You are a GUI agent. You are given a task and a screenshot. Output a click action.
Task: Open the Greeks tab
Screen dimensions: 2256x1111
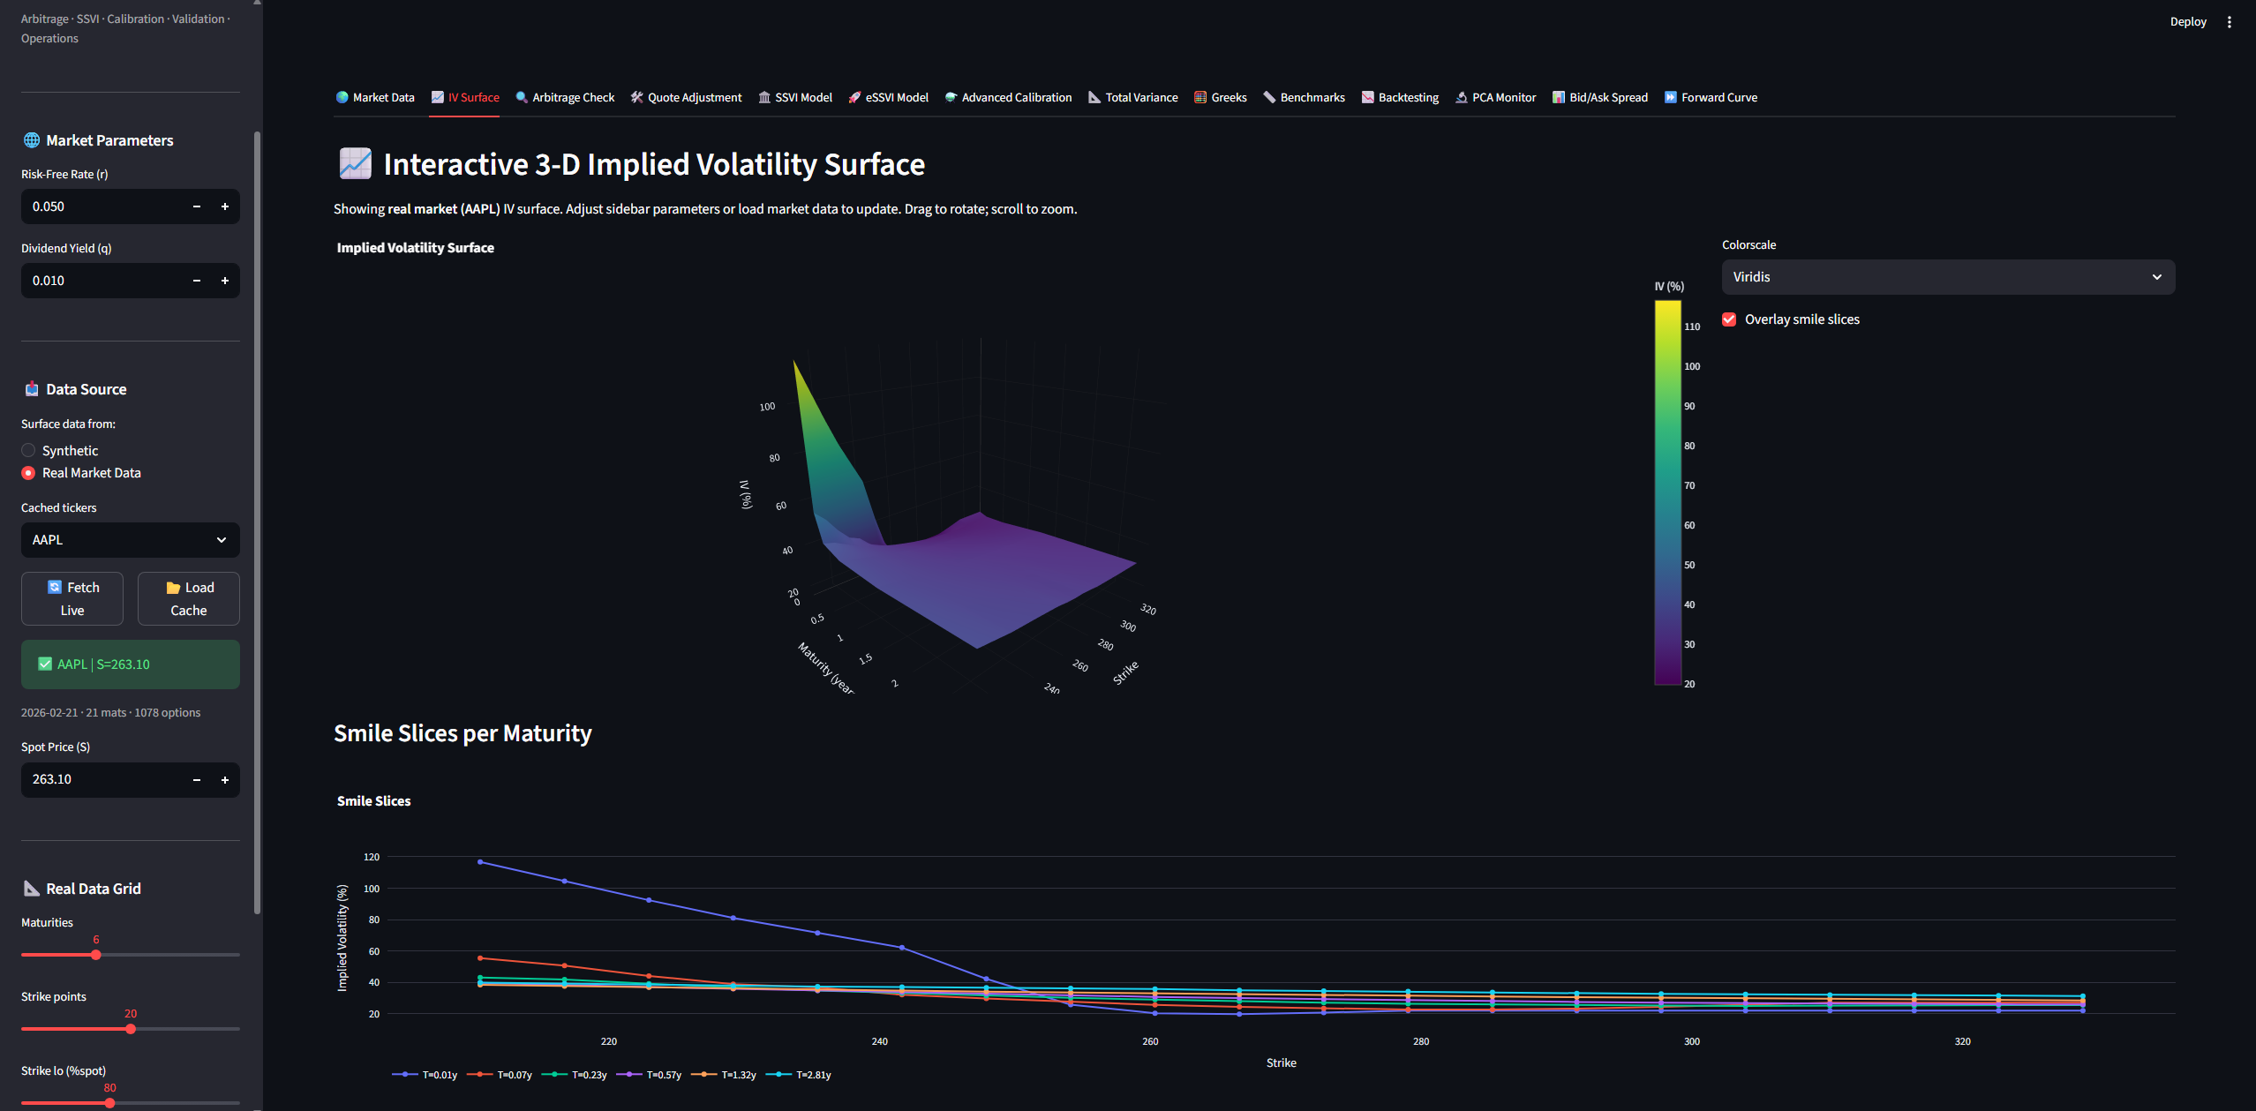(1220, 98)
